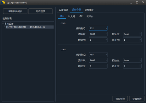Open com1 停止位 dropdown showing 1

132,40
